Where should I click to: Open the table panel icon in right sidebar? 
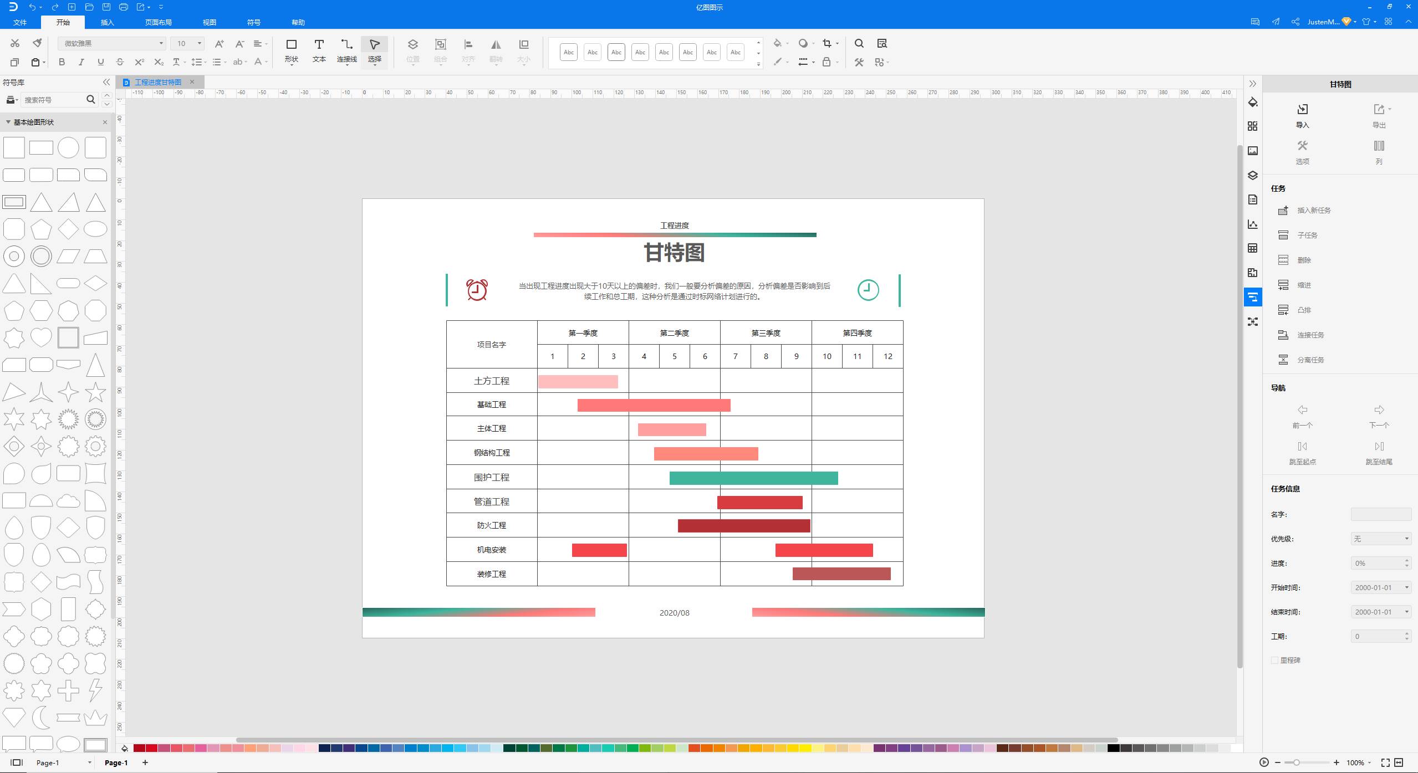coord(1252,248)
